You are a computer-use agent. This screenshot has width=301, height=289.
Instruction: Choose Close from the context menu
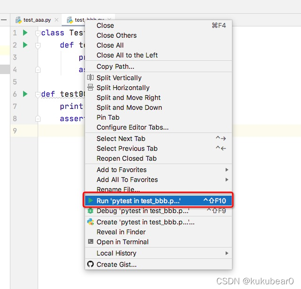tap(158, 25)
